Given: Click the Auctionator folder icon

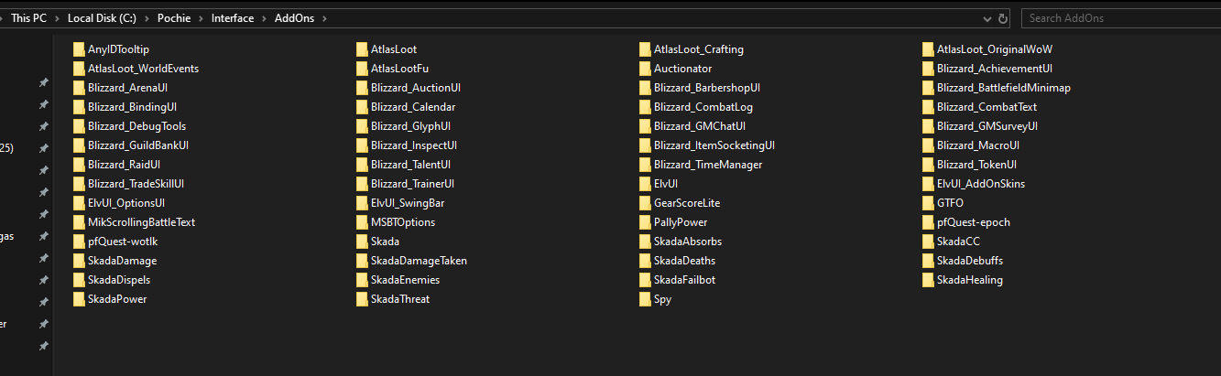Looking at the screenshot, I should click(x=644, y=69).
